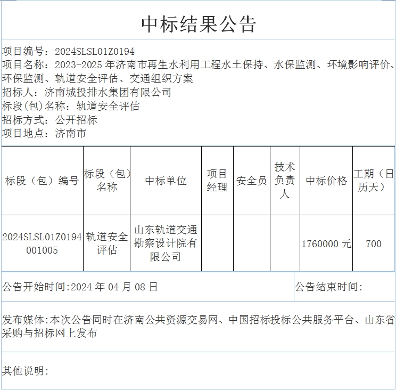Click the 中标单位 column header
This screenshot has height=390, width=396.
[166, 181]
